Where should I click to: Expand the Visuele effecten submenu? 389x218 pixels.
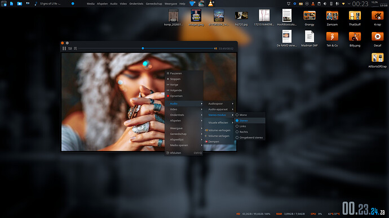(x=219, y=122)
